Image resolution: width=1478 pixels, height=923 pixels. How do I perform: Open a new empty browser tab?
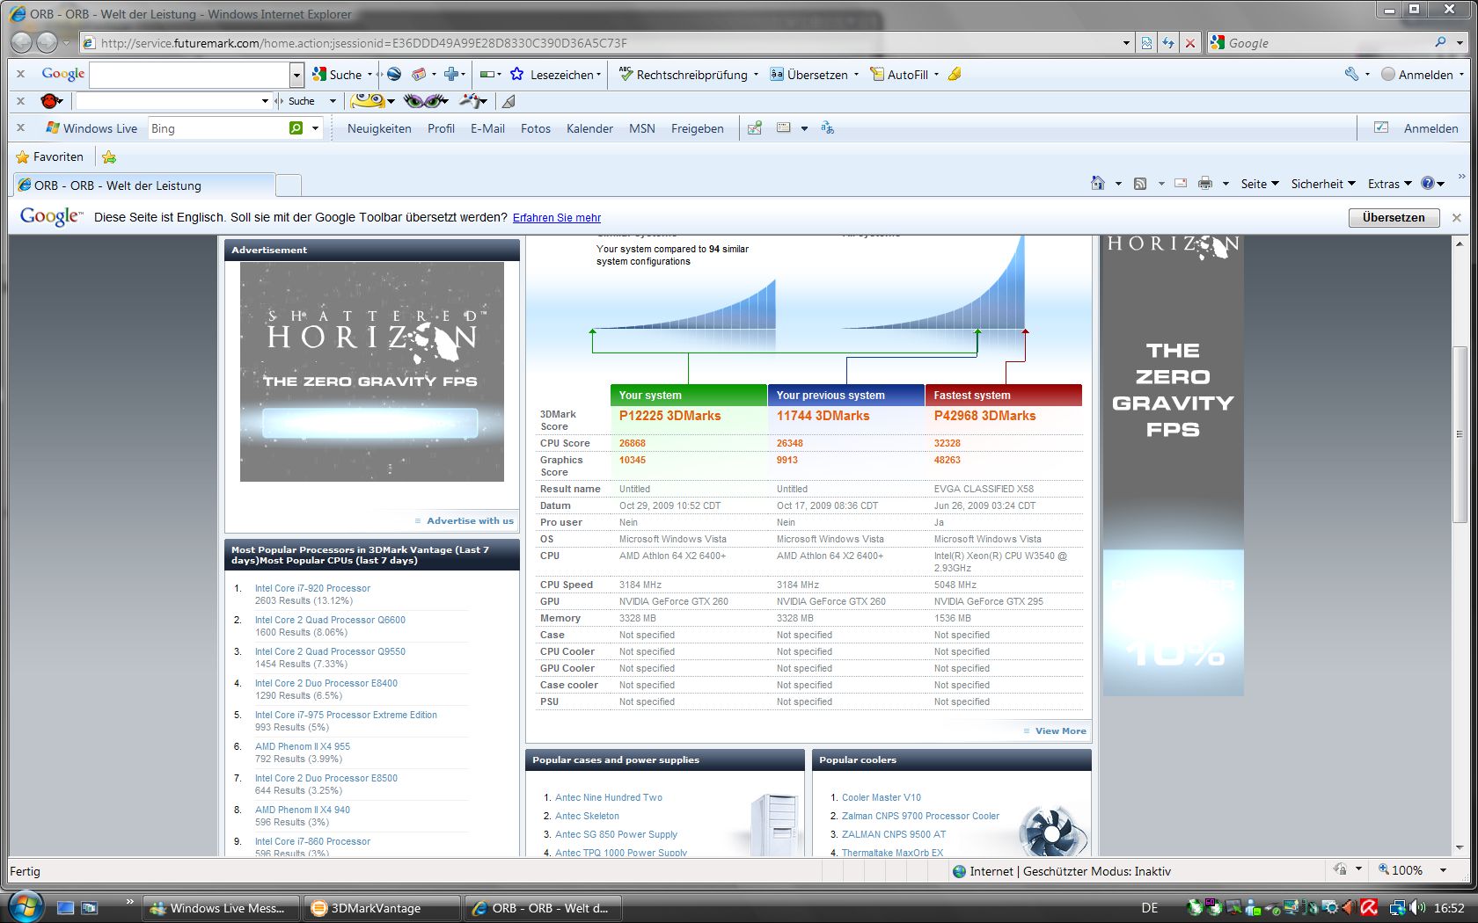pyautogui.click(x=289, y=185)
